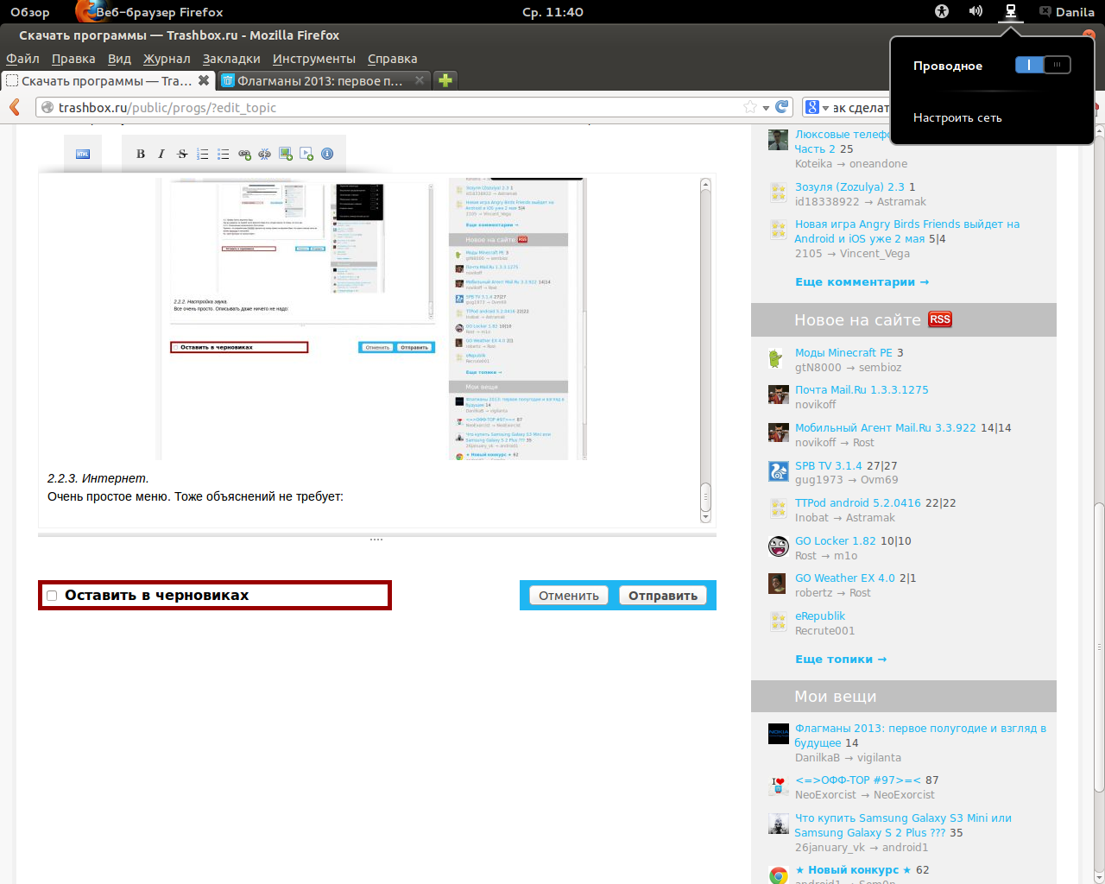This screenshot has height=884, width=1105.
Task: Open the Файл menu
Action: 23,59
